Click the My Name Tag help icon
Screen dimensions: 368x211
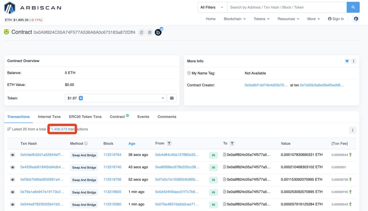189,73
